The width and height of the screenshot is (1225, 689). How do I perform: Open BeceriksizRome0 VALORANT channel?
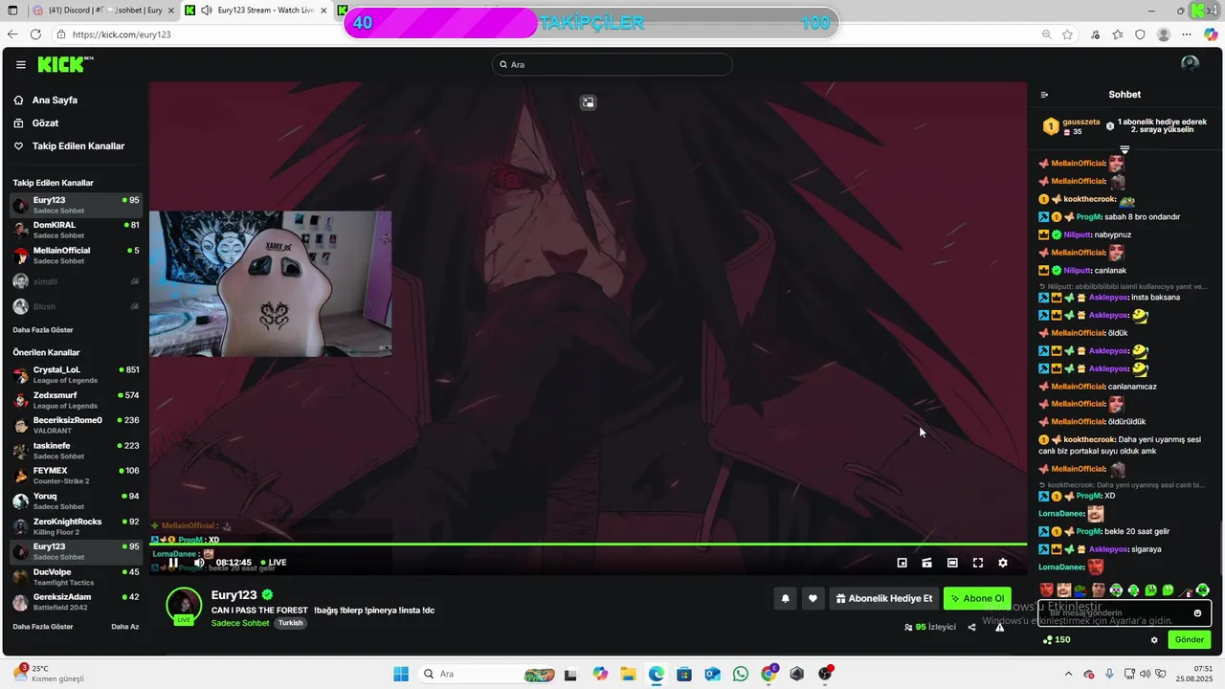[x=75, y=425]
